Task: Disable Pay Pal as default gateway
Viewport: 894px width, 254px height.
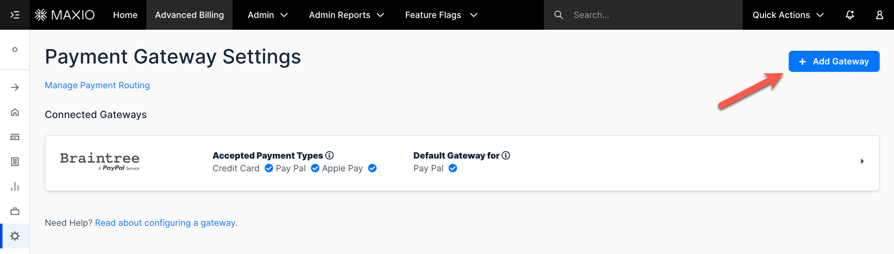Action: coord(452,168)
